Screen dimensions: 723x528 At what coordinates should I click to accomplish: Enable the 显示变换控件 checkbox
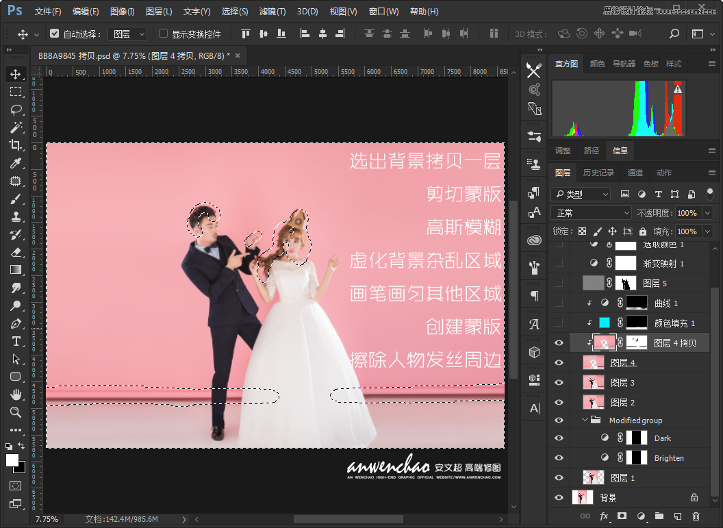click(162, 32)
